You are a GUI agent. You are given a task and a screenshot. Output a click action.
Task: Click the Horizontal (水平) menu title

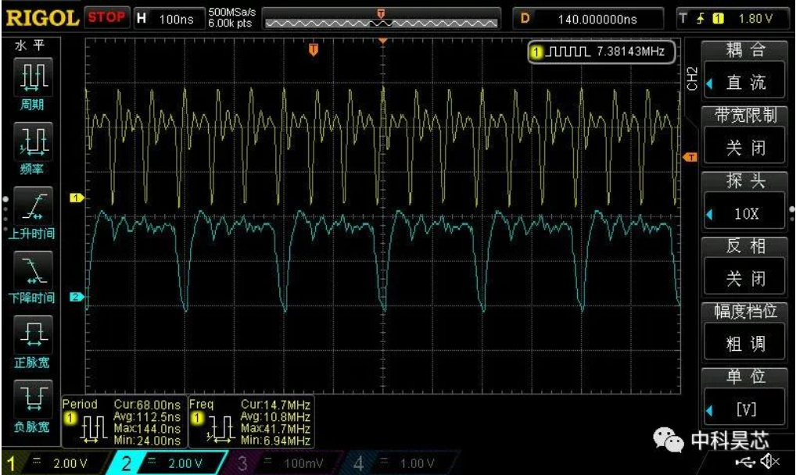(x=30, y=45)
